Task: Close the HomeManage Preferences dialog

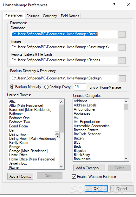Action: coord(128,5)
